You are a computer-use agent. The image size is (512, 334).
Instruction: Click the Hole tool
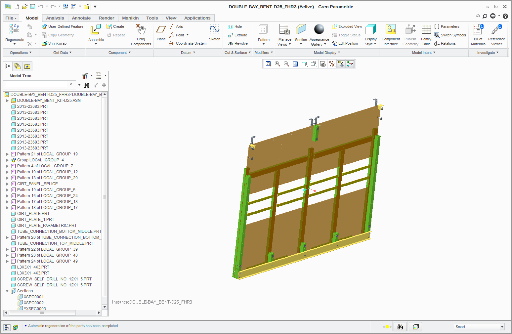235,26
